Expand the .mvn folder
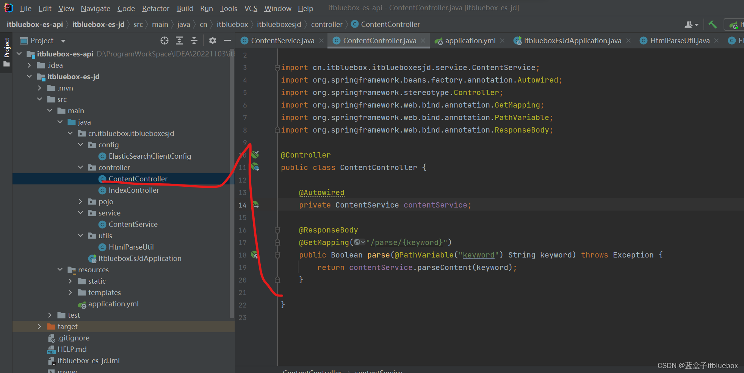The image size is (744, 373). [40, 88]
